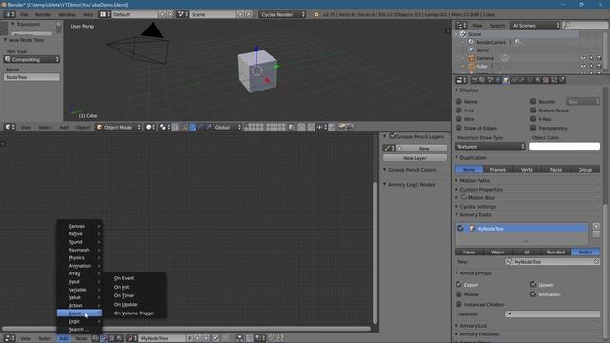Open the Particles properties tab
Image resolution: width=610 pixels, height=343 pixels.
click(x=554, y=80)
